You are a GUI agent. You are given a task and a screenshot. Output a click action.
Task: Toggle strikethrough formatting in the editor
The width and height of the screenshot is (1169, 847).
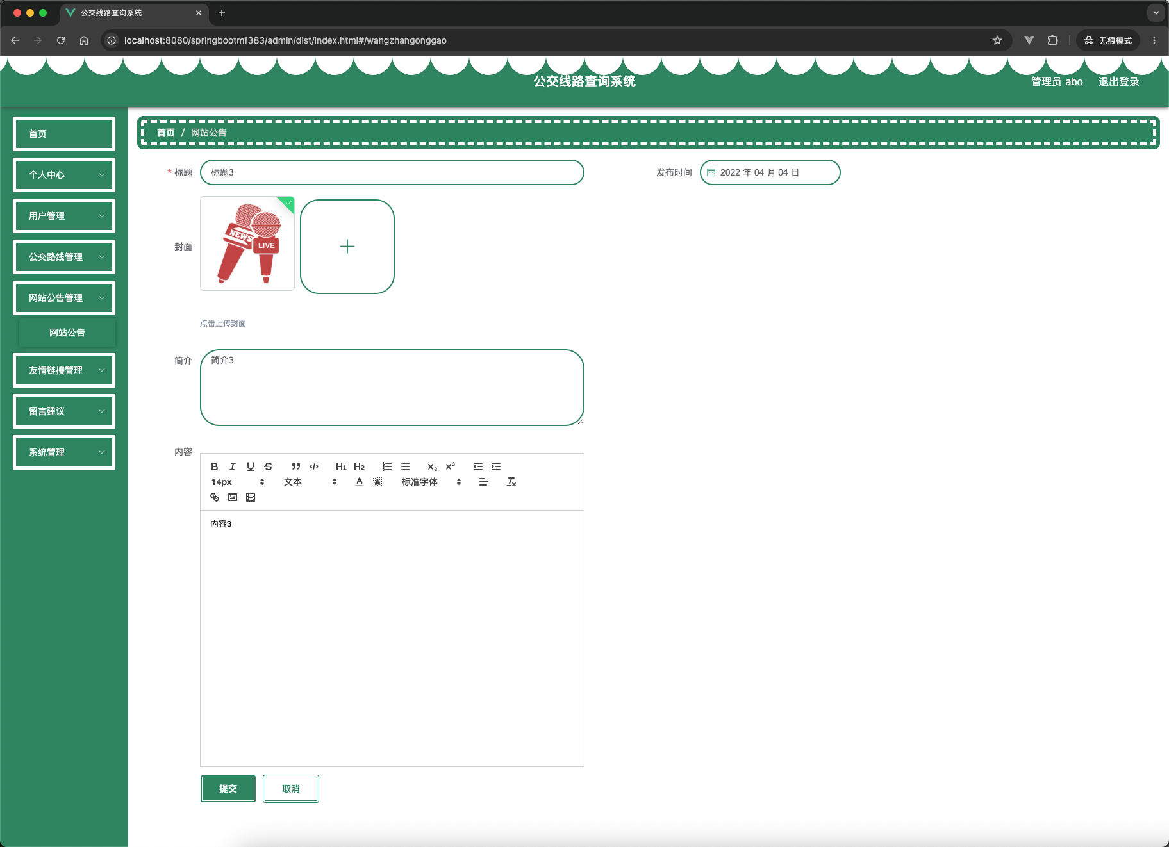(x=269, y=466)
